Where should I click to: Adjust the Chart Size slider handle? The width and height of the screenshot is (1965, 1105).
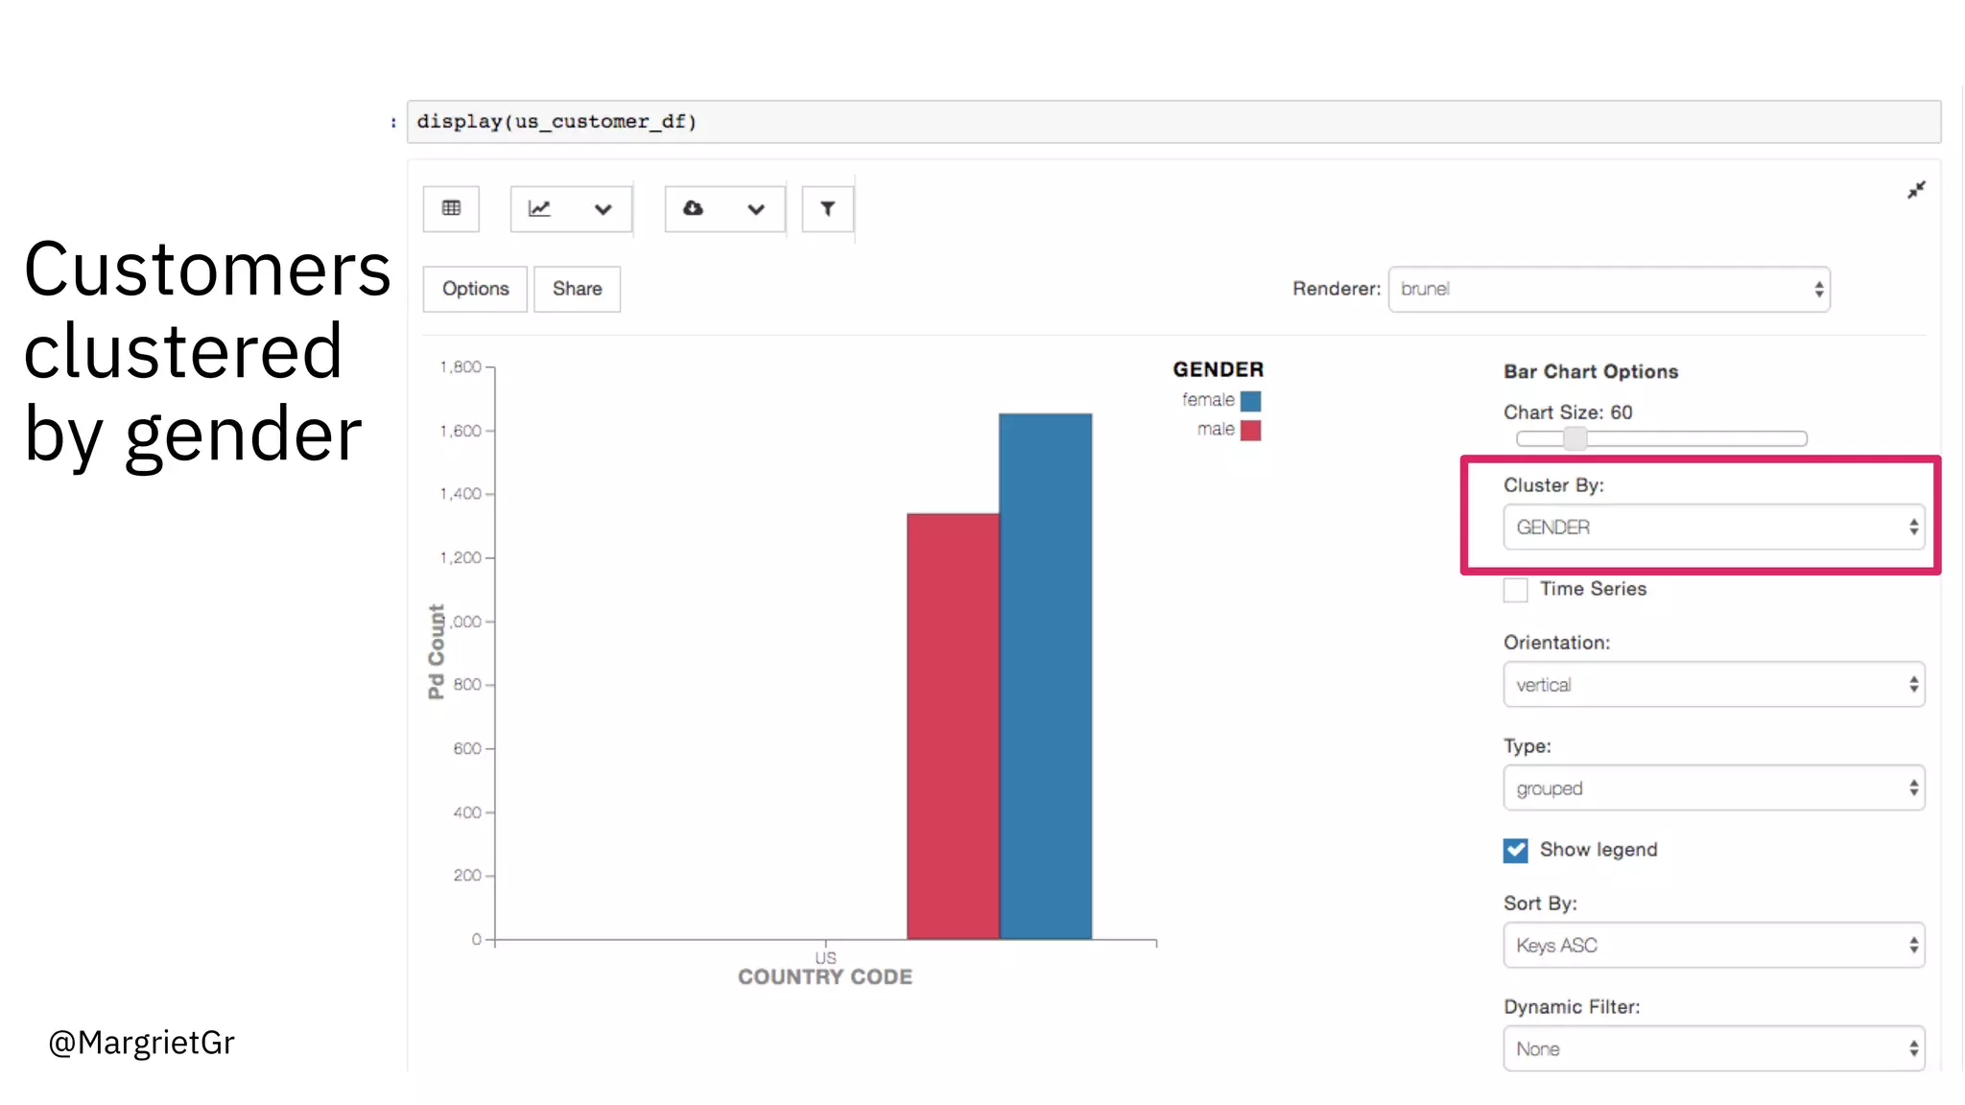1574,438
